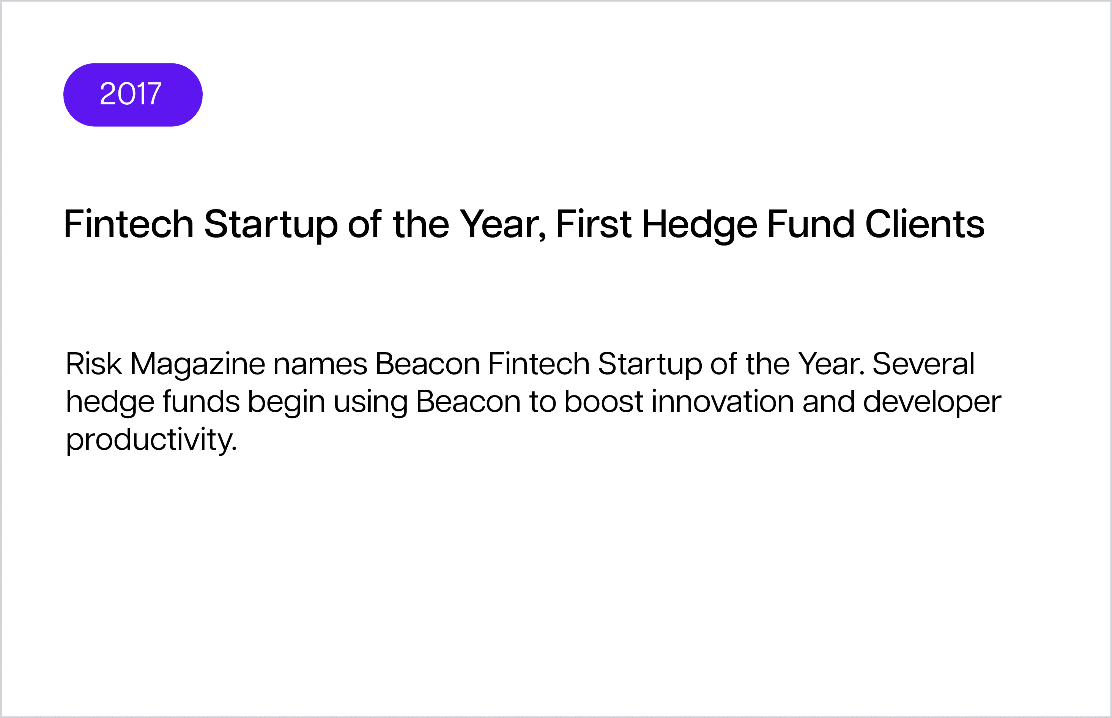The width and height of the screenshot is (1112, 718).
Task: Click "First" in the heading
Action: coord(594,224)
